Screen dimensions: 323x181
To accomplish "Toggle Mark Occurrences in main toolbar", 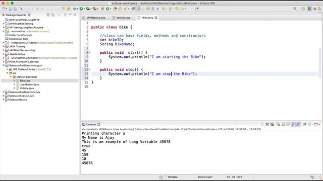I will coord(138,9).
